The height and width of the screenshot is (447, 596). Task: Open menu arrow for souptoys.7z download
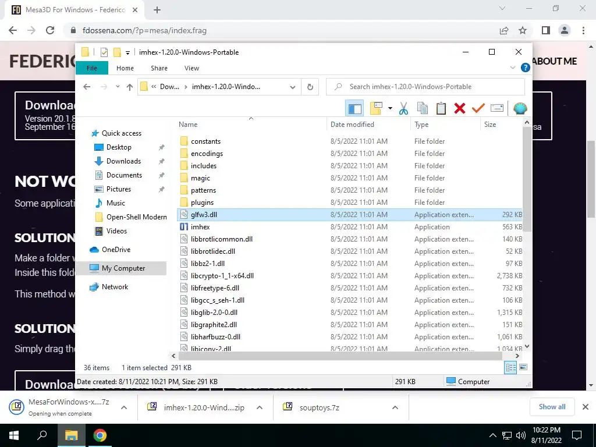395,407
